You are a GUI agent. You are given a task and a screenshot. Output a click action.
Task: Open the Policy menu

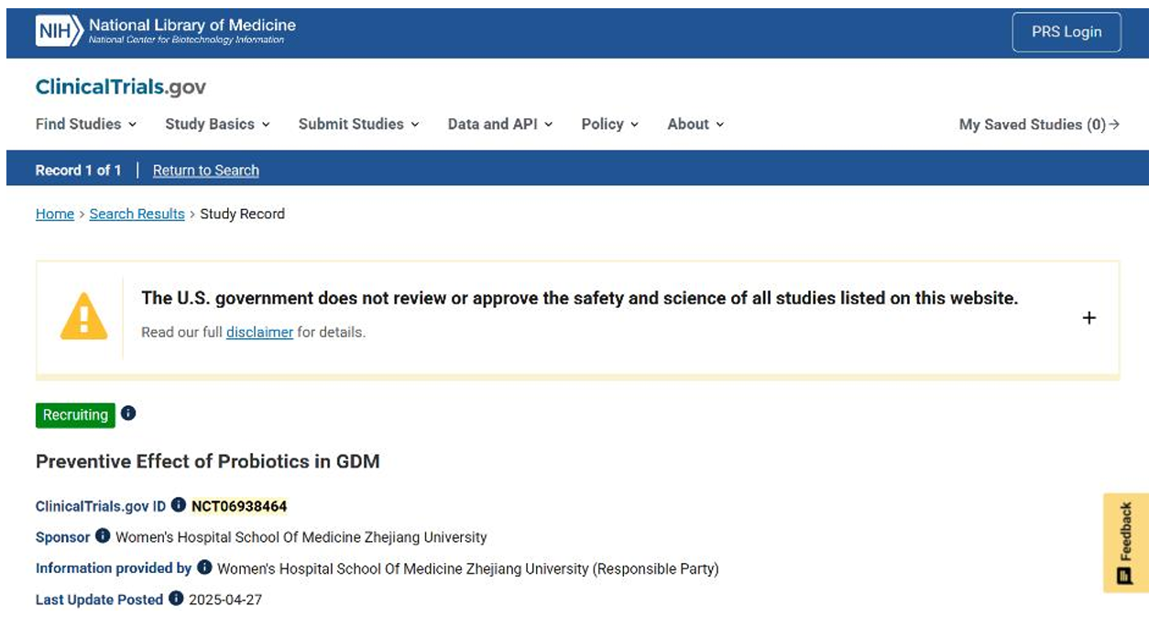[610, 124]
